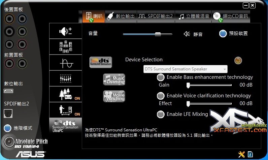The height and width of the screenshot is (160, 268).
Task: Enable LFE Mixing option
Action: [161, 115]
